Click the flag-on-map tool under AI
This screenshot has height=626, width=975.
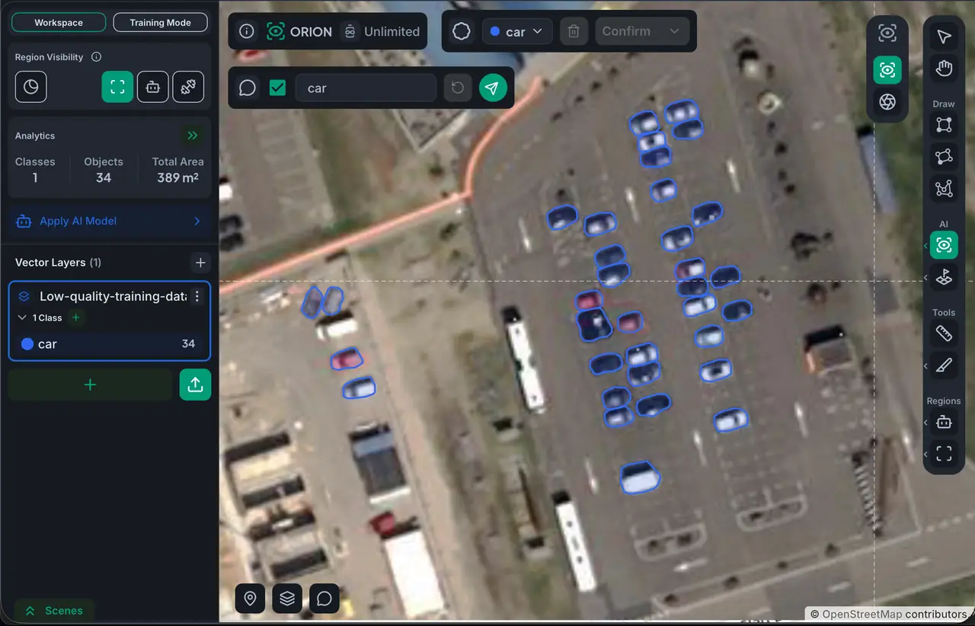pos(944,277)
